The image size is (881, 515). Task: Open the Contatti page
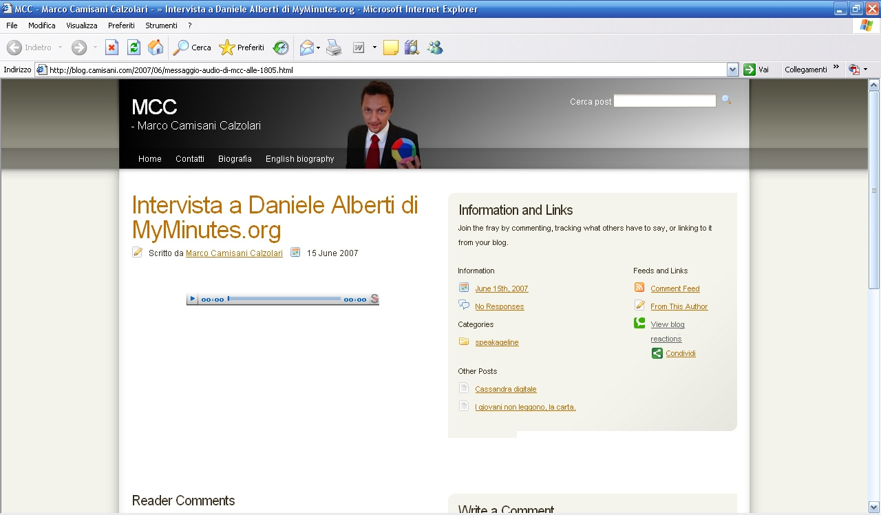tap(190, 158)
